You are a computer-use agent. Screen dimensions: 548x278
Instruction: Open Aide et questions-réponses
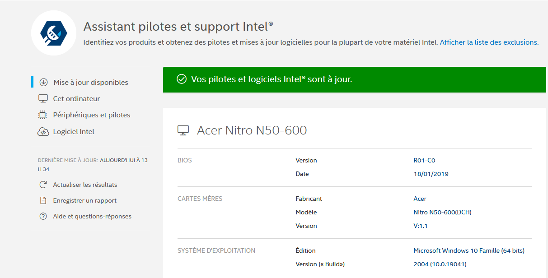[92, 216]
